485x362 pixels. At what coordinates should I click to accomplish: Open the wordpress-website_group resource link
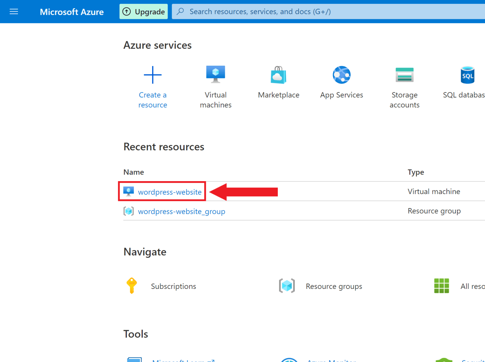[182, 211]
